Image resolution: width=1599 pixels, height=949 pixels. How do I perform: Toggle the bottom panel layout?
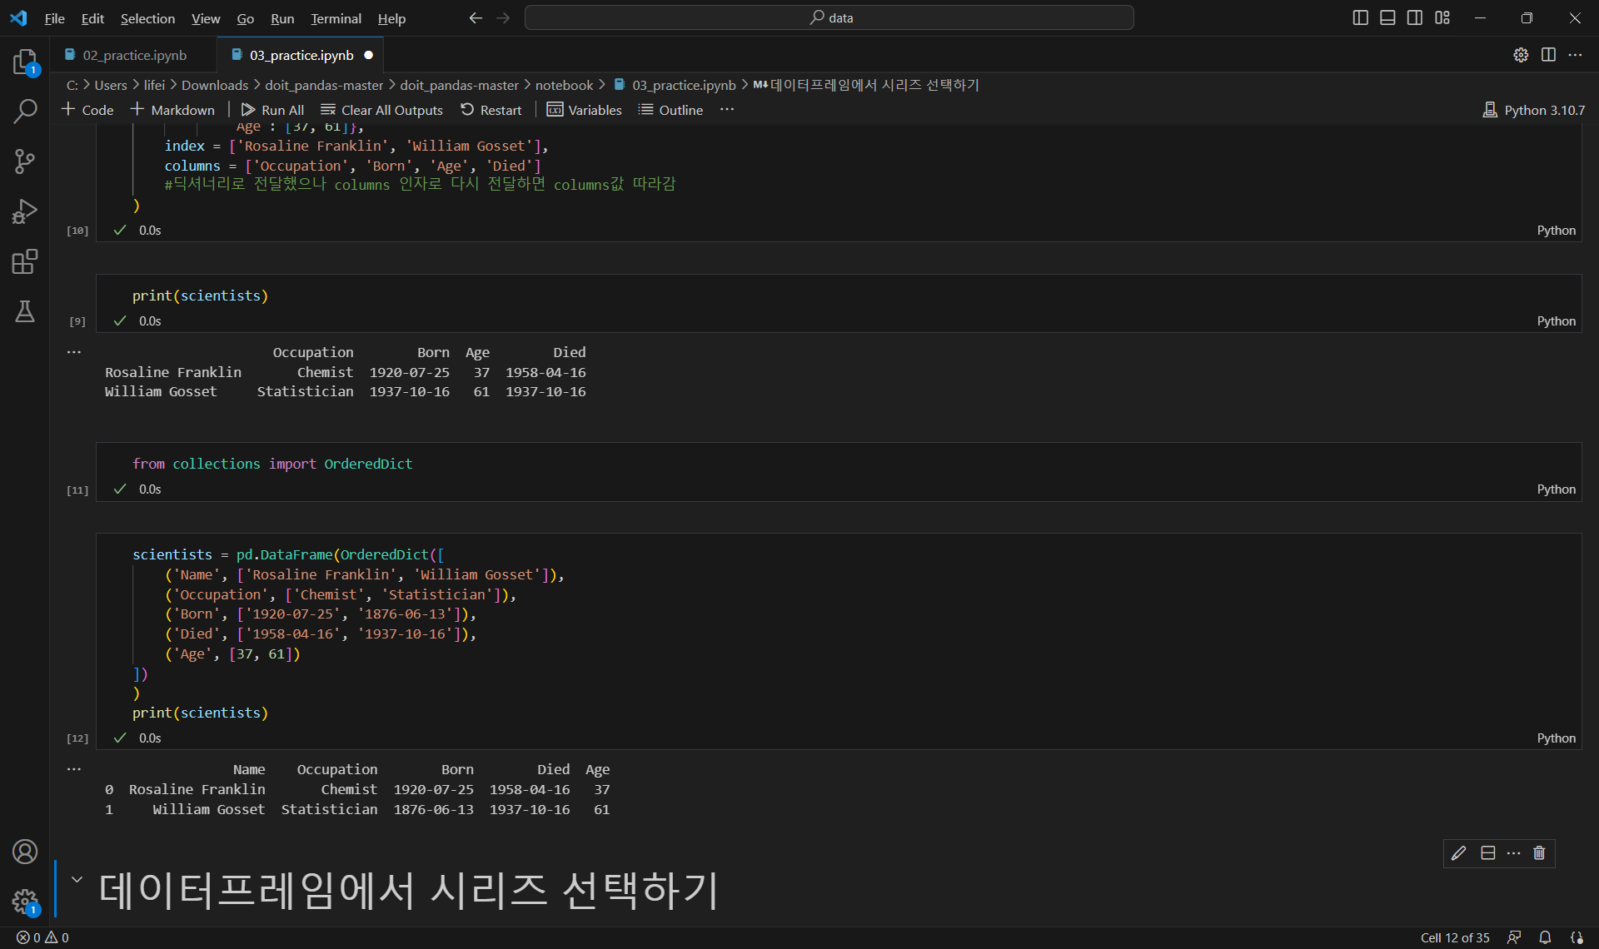click(1387, 17)
